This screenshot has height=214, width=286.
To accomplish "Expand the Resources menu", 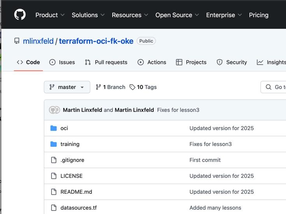I will click(x=130, y=15).
